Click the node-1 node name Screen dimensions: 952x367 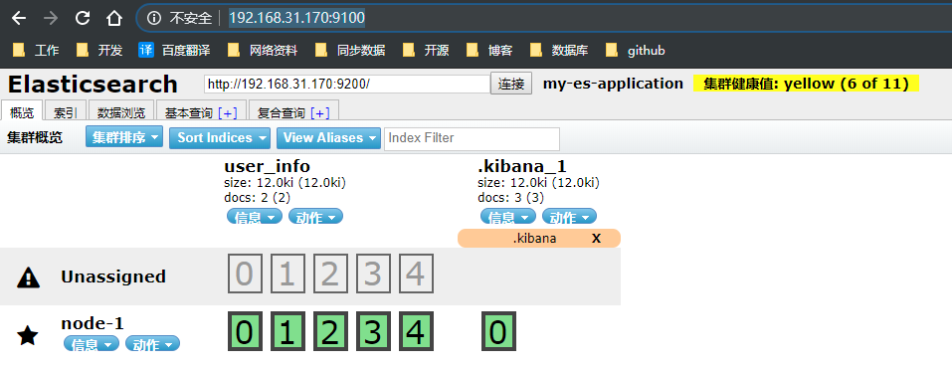click(x=93, y=323)
